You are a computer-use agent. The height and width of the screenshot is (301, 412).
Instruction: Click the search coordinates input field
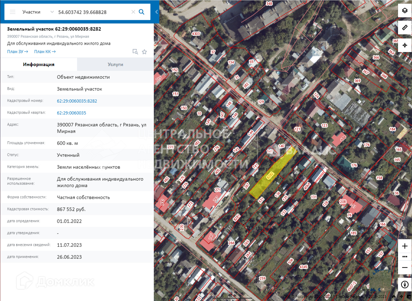pyautogui.click(x=92, y=12)
